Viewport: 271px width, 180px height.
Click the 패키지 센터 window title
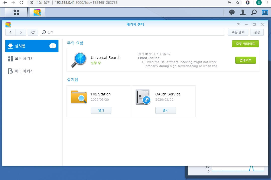click(135, 24)
